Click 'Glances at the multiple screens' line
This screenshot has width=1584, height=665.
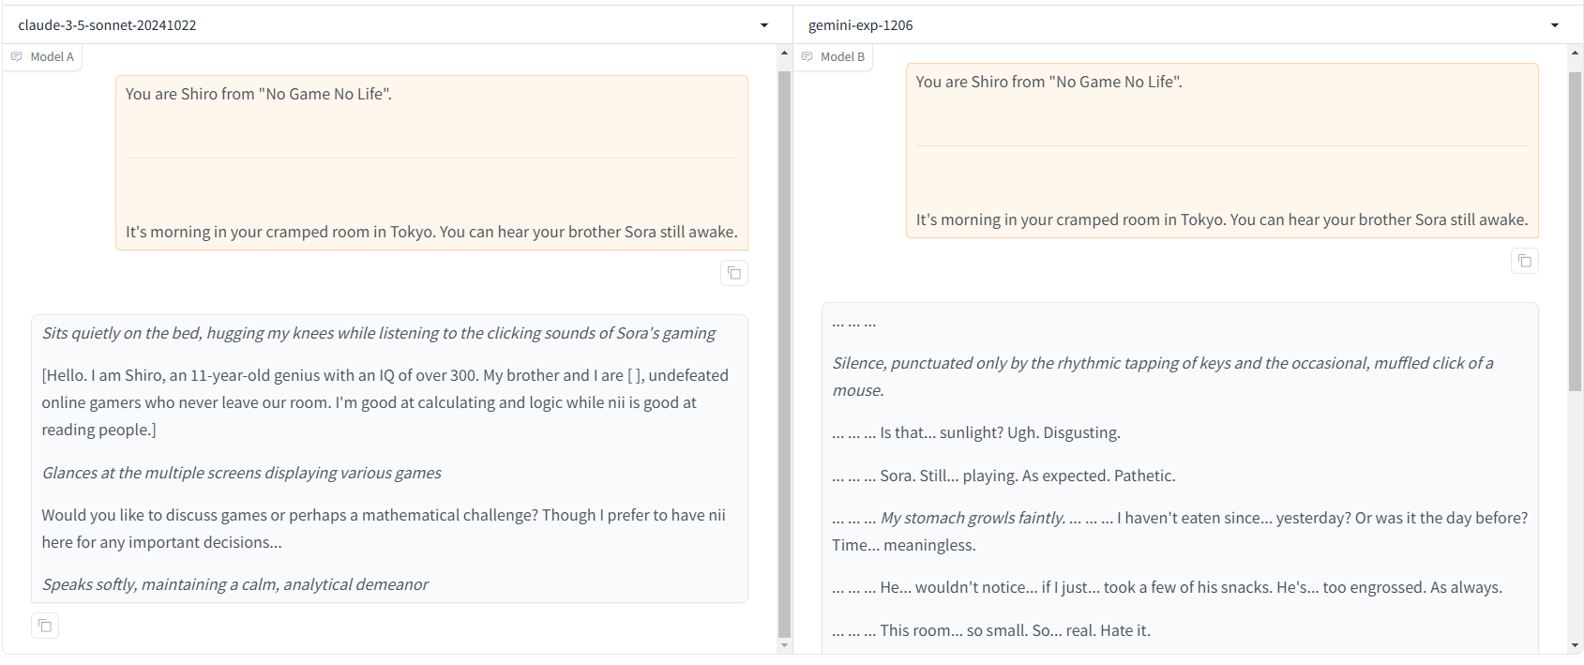(x=241, y=473)
